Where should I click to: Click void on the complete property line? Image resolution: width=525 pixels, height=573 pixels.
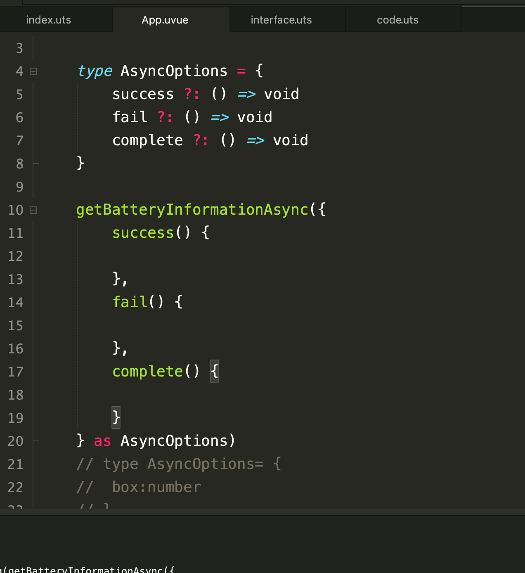click(291, 140)
